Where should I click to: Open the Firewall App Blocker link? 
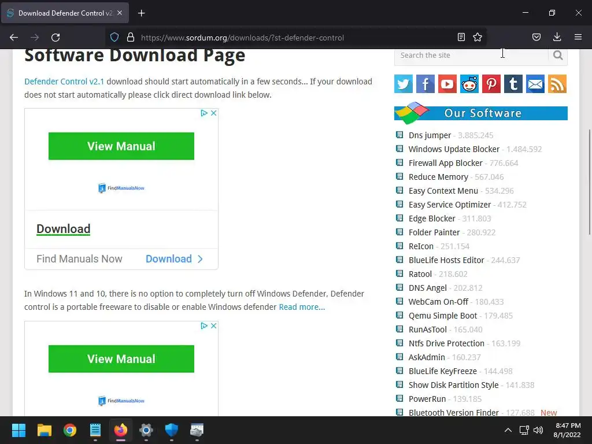pyautogui.click(x=446, y=163)
